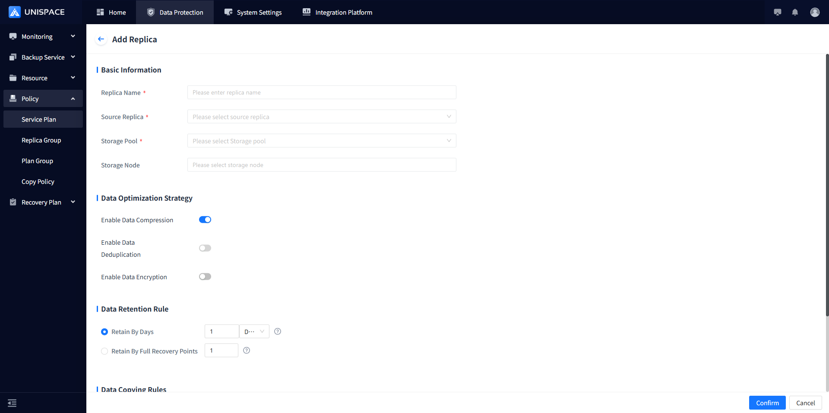The width and height of the screenshot is (829, 413).
Task: Click the Data Retention Rule heading
Action: tap(135, 309)
